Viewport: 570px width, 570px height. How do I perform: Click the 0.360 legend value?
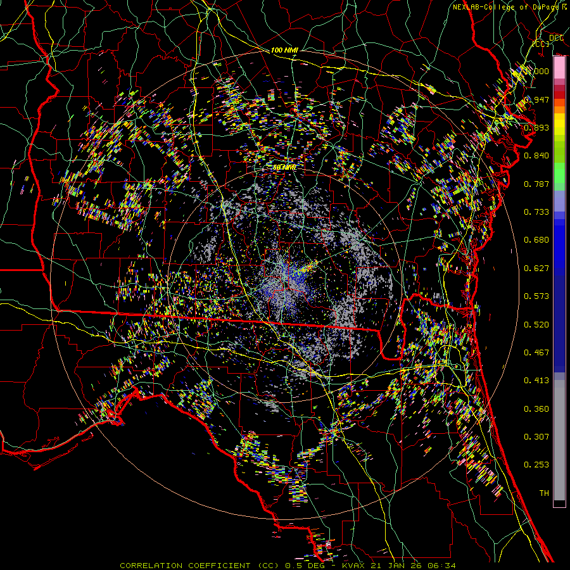pos(536,408)
